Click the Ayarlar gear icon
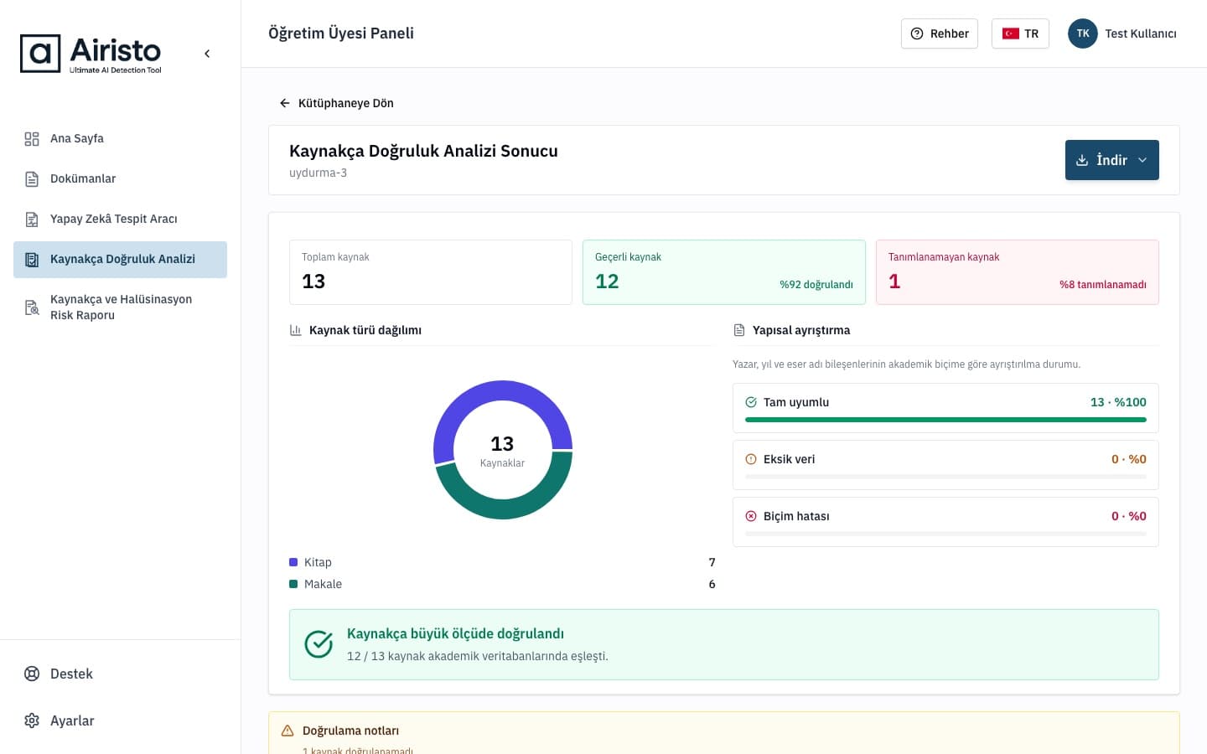Screen dimensions: 1207x754 point(32,720)
